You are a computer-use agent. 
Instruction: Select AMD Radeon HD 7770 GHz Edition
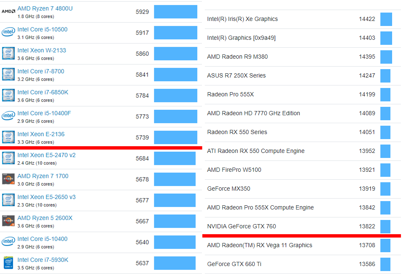[253, 114]
